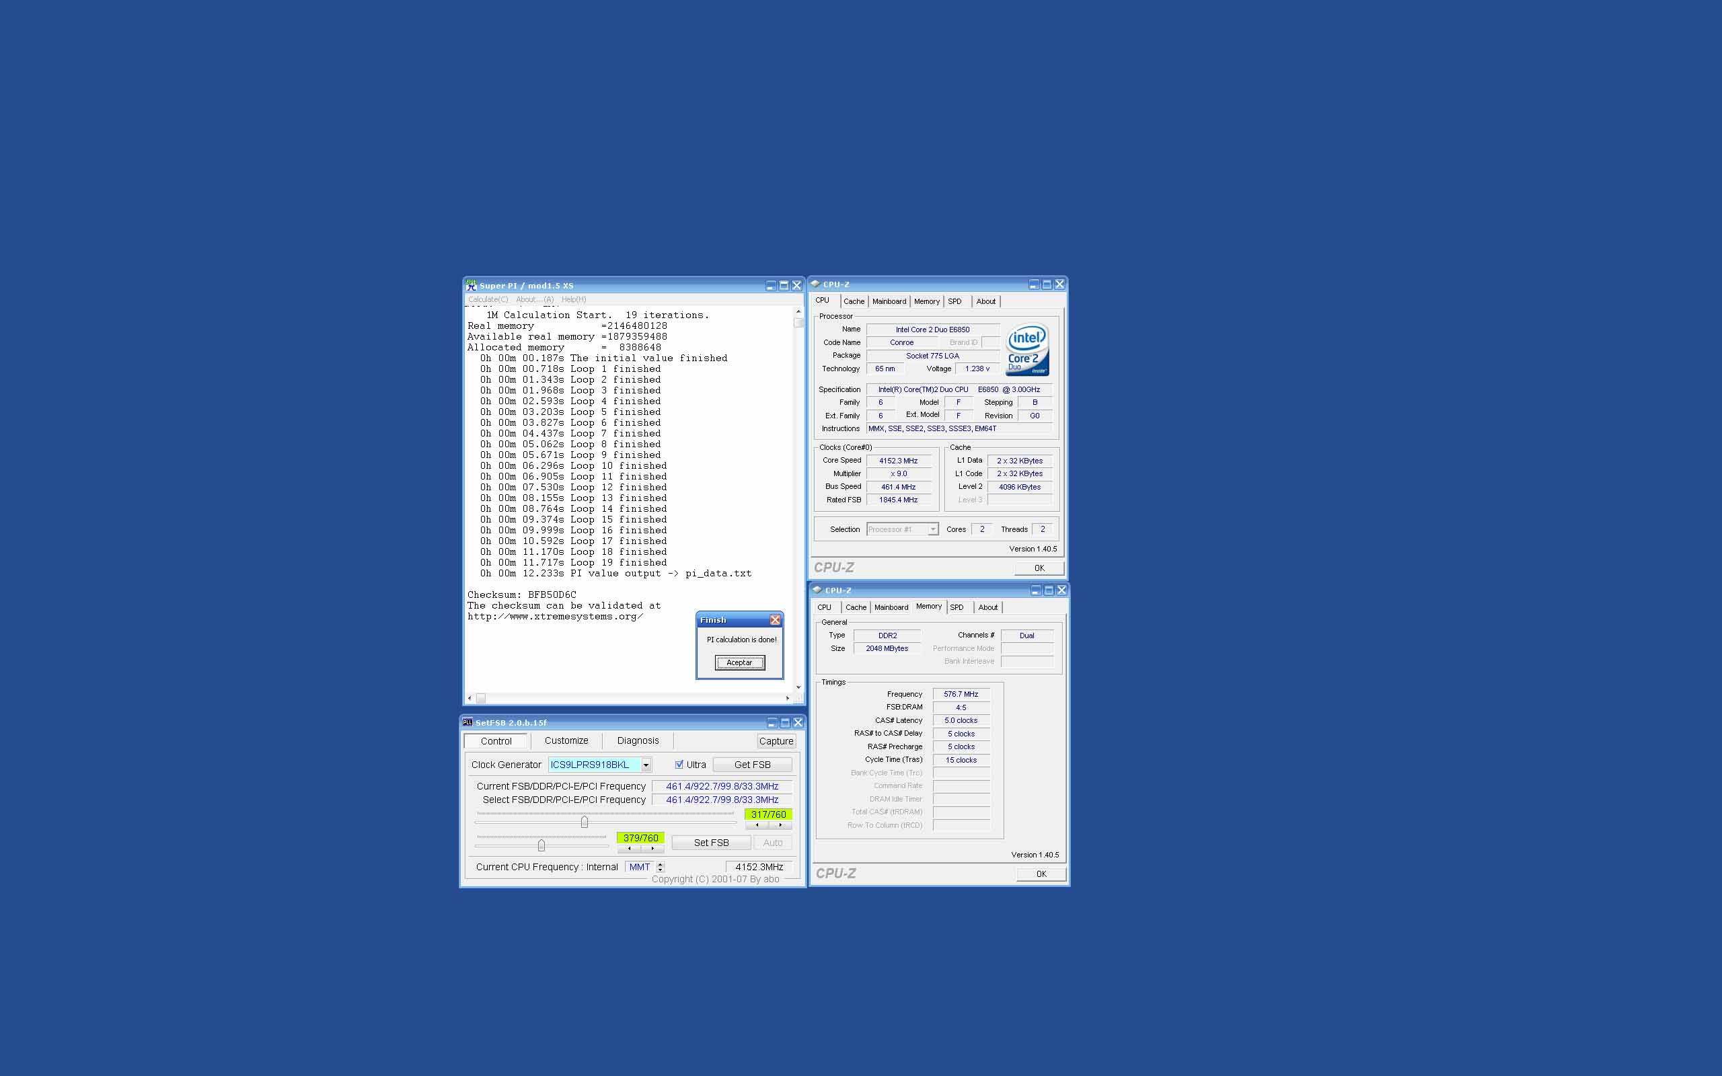Click the CPU-Z icon in the CPU tab window title bar
This screenshot has height=1076, width=1722.
click(x=815, y=284)
